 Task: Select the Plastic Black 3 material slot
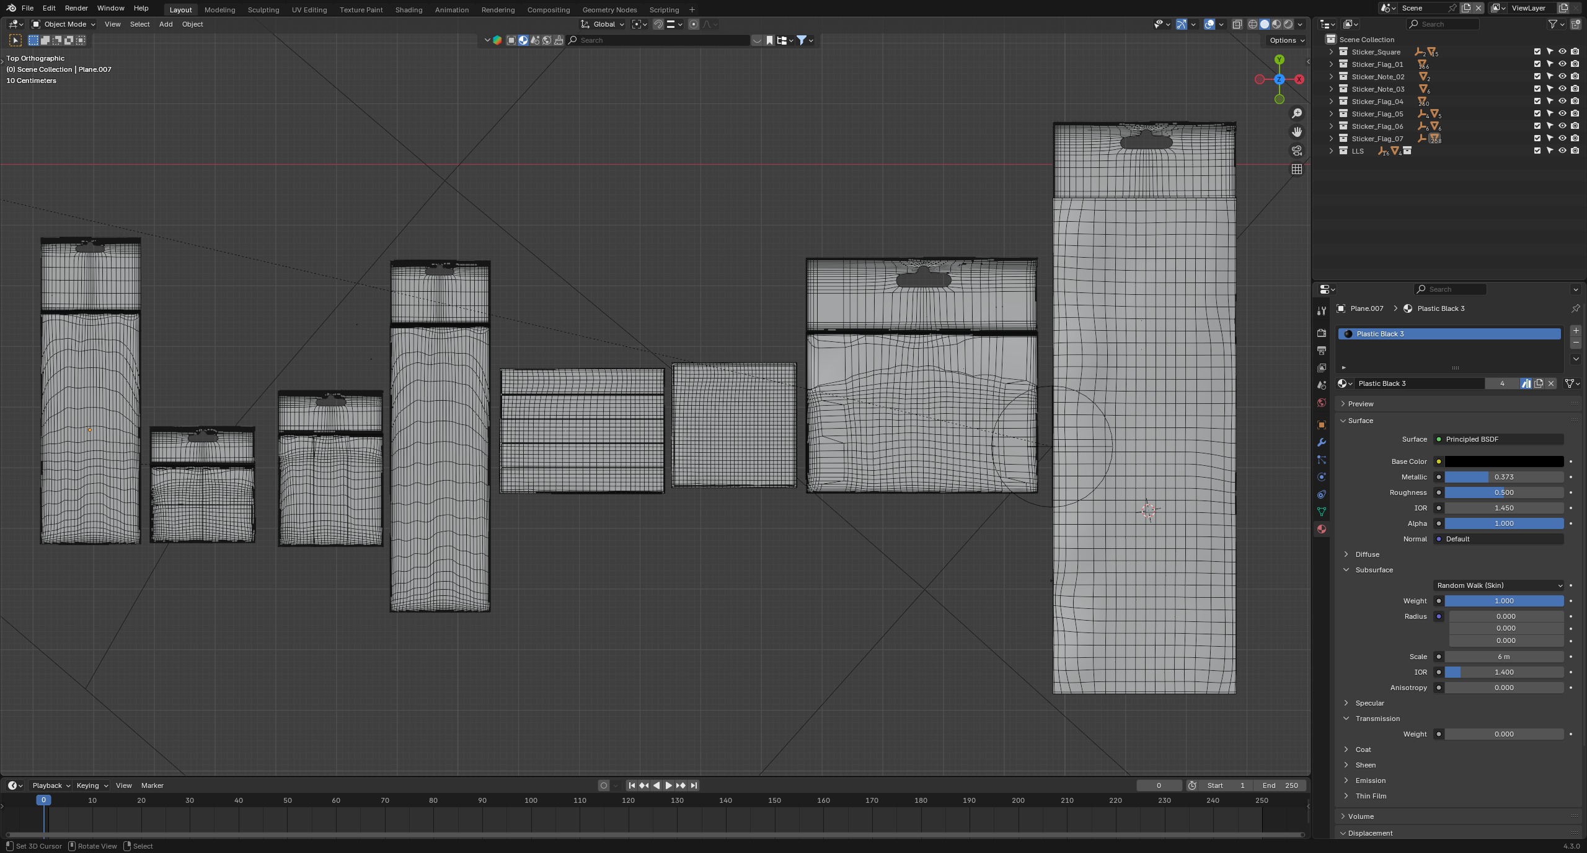(x=1449, y=334)
